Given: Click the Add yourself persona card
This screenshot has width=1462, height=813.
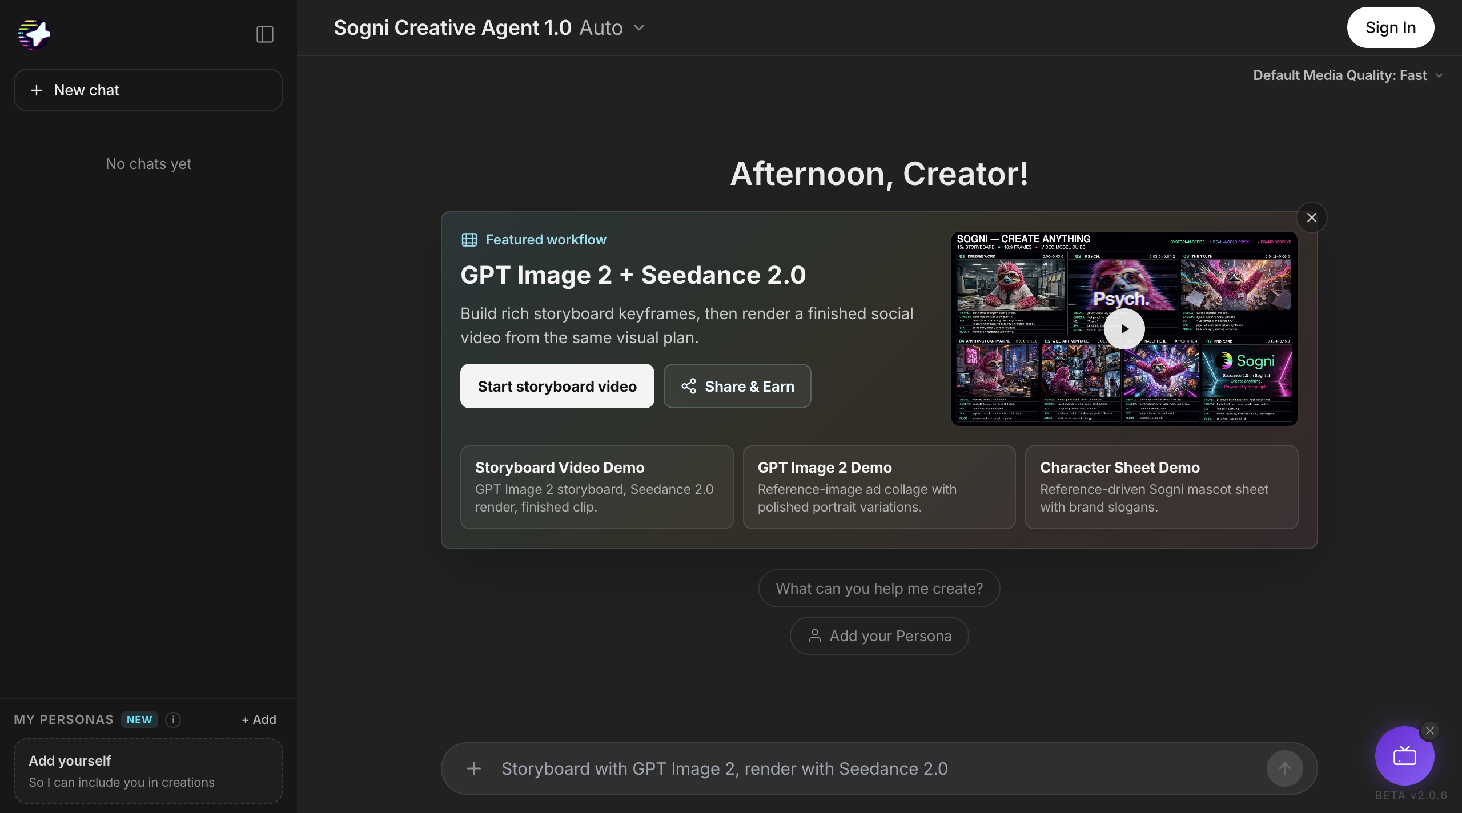Looking at the screenshot, I should pyautogui.click(x=148, y=771).
